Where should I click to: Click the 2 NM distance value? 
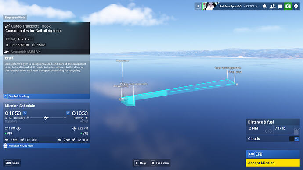[253, 128]
